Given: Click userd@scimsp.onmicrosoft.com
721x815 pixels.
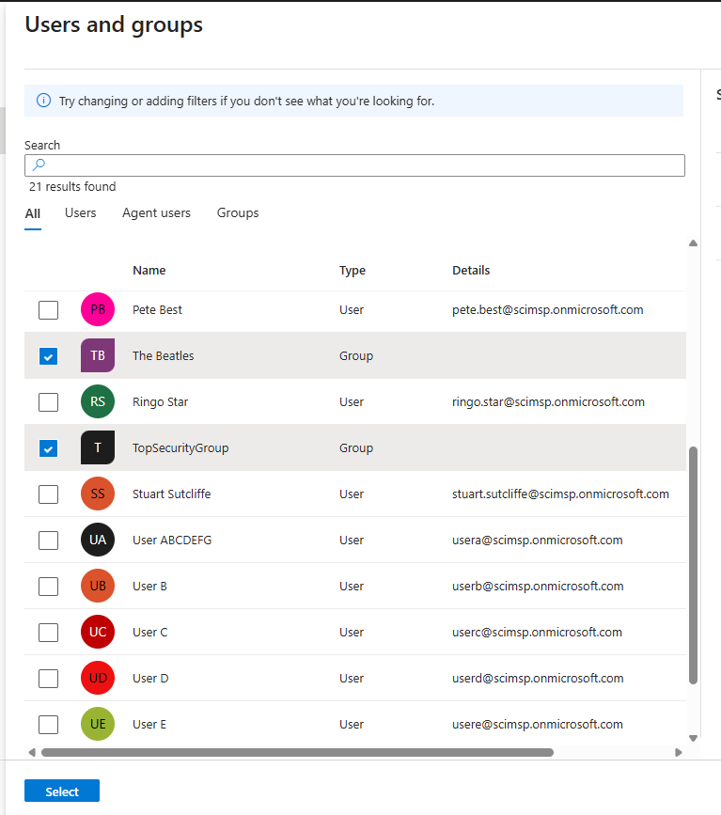Looking at the screenshot, I should [538, 679].
